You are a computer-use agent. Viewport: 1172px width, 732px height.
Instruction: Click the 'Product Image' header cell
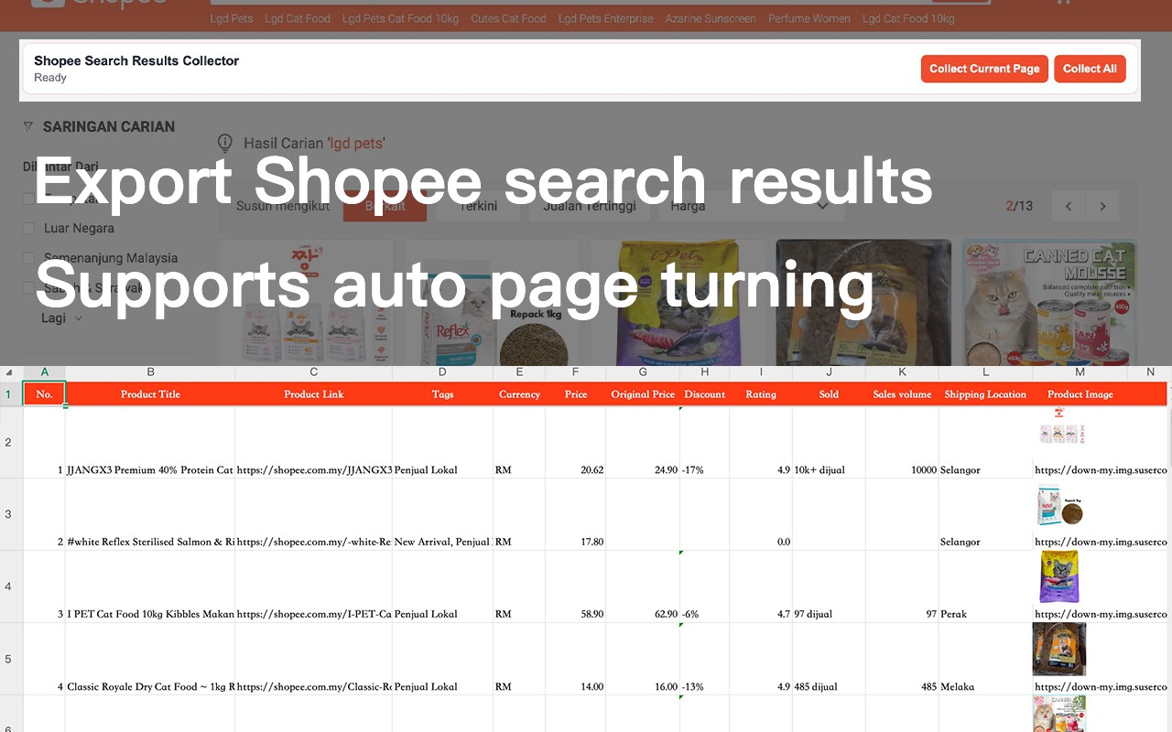tap(1080, 394)
